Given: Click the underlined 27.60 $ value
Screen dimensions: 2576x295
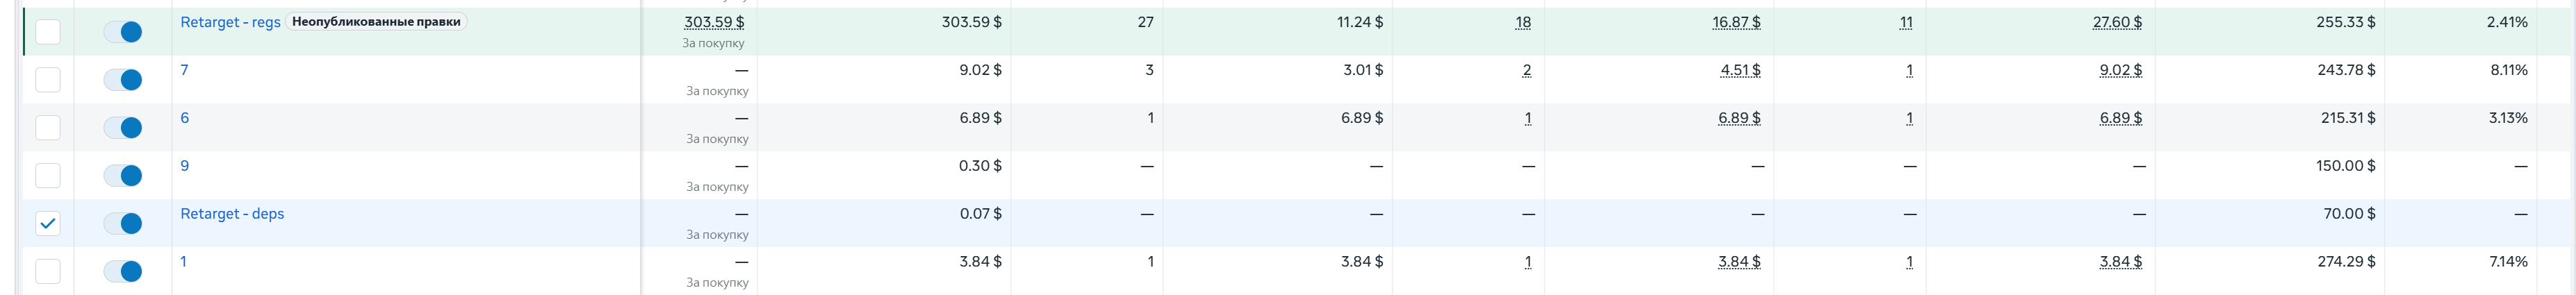Looking at the screenshot, I should pyautogui.click(x=2118, y=22).
